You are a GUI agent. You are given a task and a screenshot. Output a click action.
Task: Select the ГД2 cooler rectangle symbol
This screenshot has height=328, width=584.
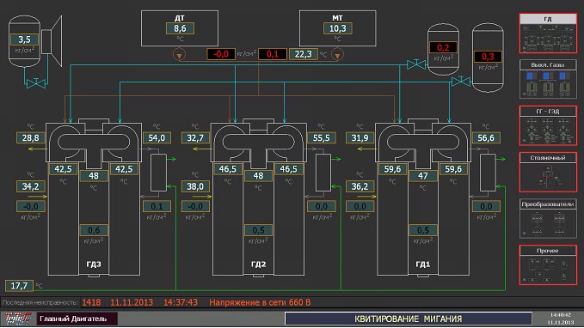323,173
